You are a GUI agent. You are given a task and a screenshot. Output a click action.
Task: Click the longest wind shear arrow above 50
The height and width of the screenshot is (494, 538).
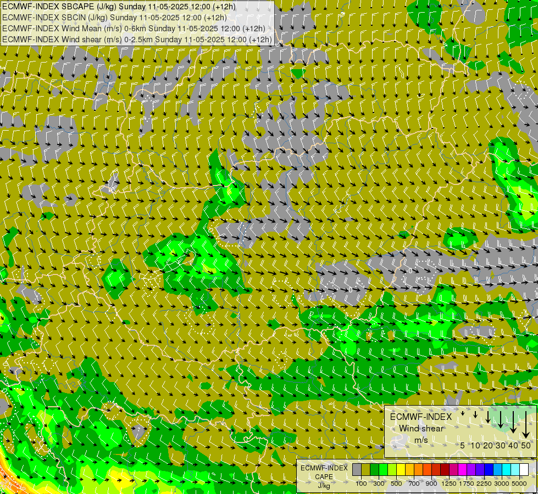526,425
